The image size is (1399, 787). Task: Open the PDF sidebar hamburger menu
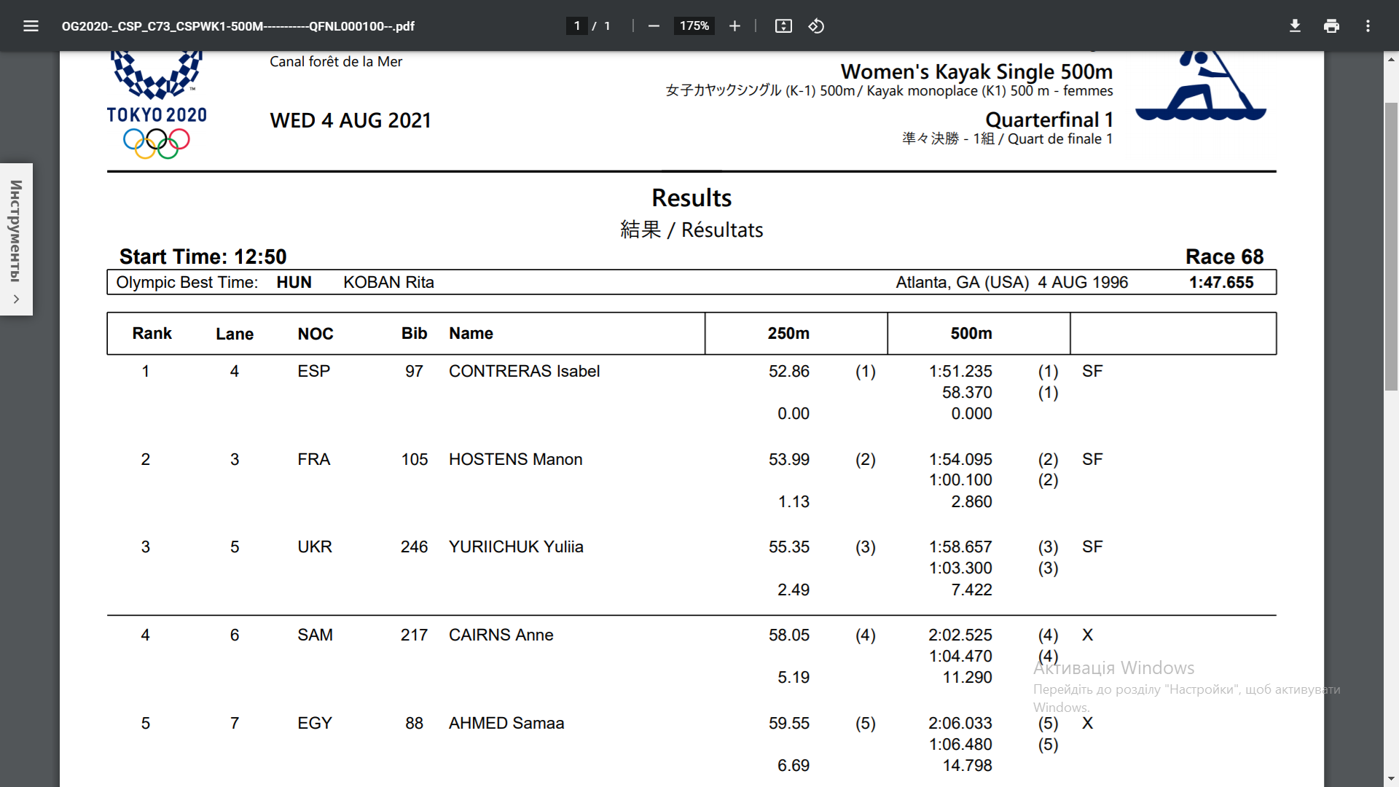coord(31,26)
